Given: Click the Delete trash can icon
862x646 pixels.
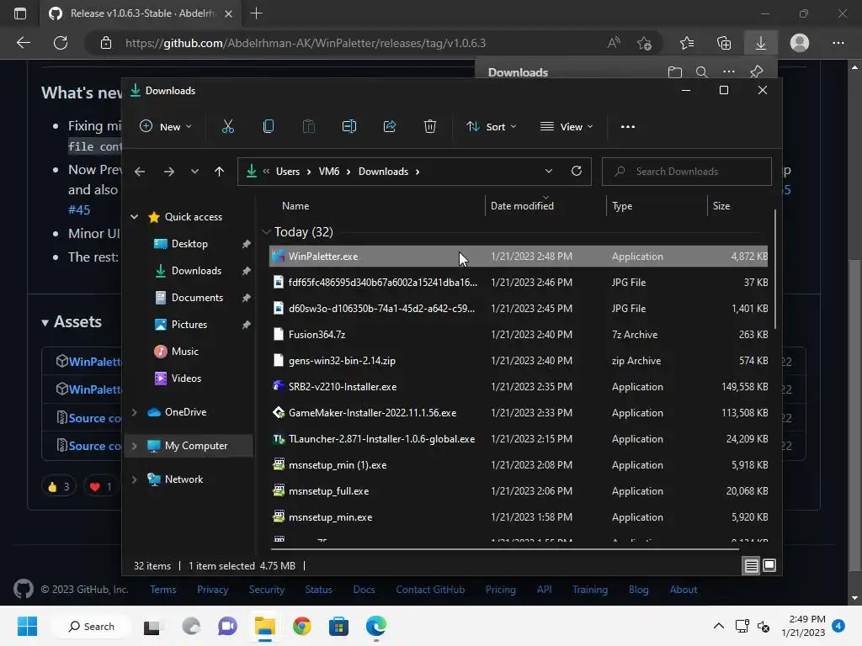Looking at the screenshot, I should [430, 127].
